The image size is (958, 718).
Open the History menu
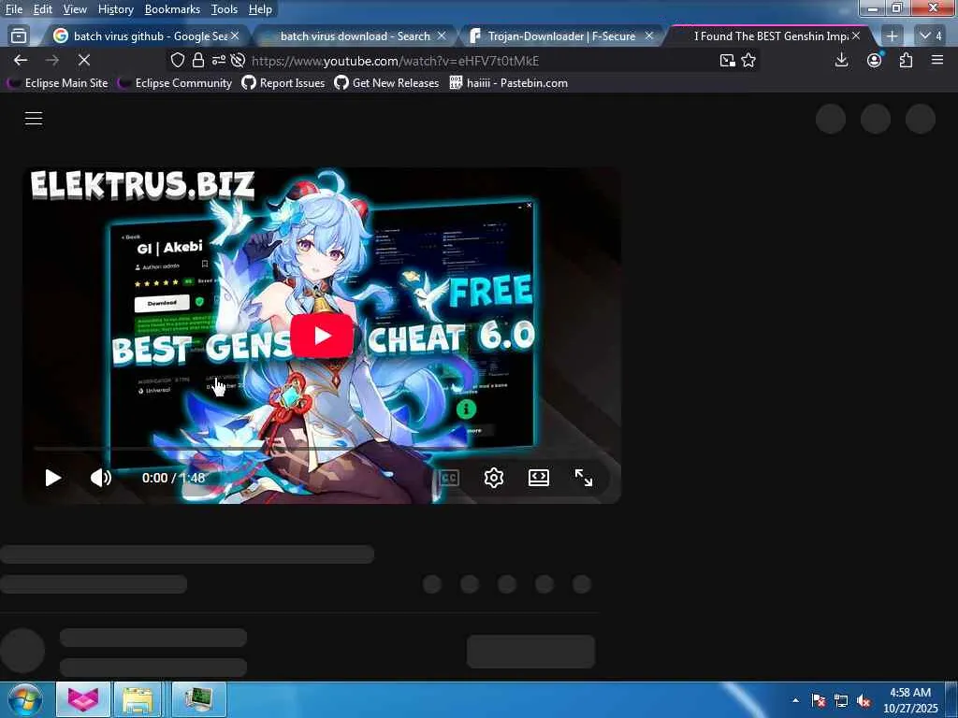pyautogui.click(x=115, y=9)
